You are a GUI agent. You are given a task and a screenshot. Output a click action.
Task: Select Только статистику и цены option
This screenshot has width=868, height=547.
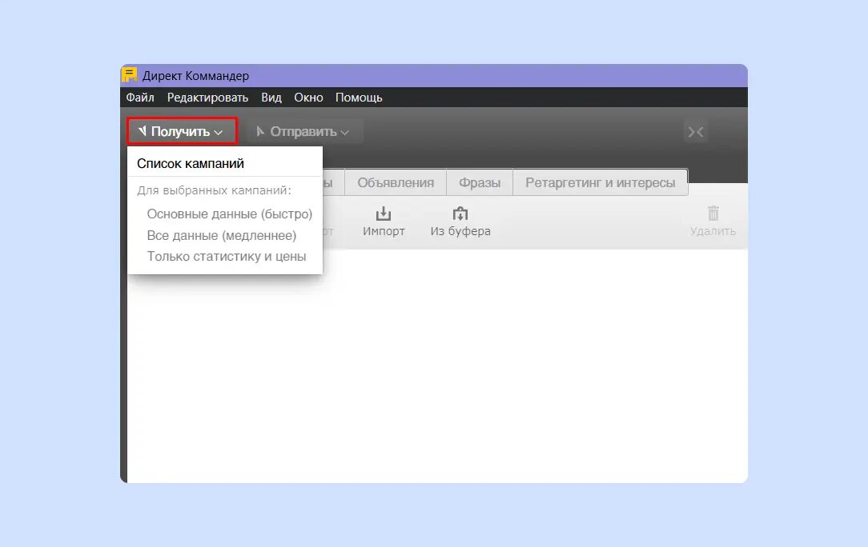click(x=225, y=256)
